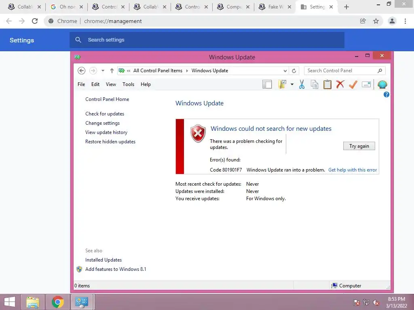The width and height of the screenshot is (414, 310).
Task: Open Change settings link
Action: (102, 123)
